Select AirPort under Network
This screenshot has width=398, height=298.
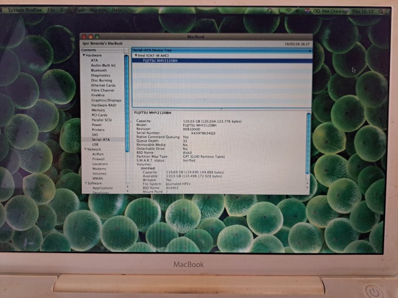click(x=98, y=154)
